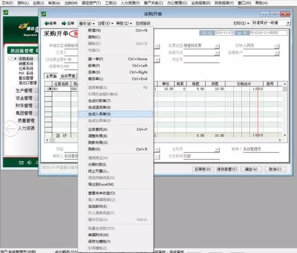
Task: Select 发送邮件(E) menu entry
Action: point(116,206)
